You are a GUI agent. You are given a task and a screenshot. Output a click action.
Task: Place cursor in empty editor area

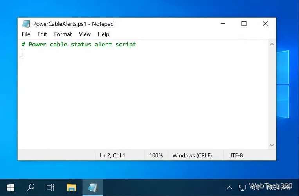tap(143, 99)
